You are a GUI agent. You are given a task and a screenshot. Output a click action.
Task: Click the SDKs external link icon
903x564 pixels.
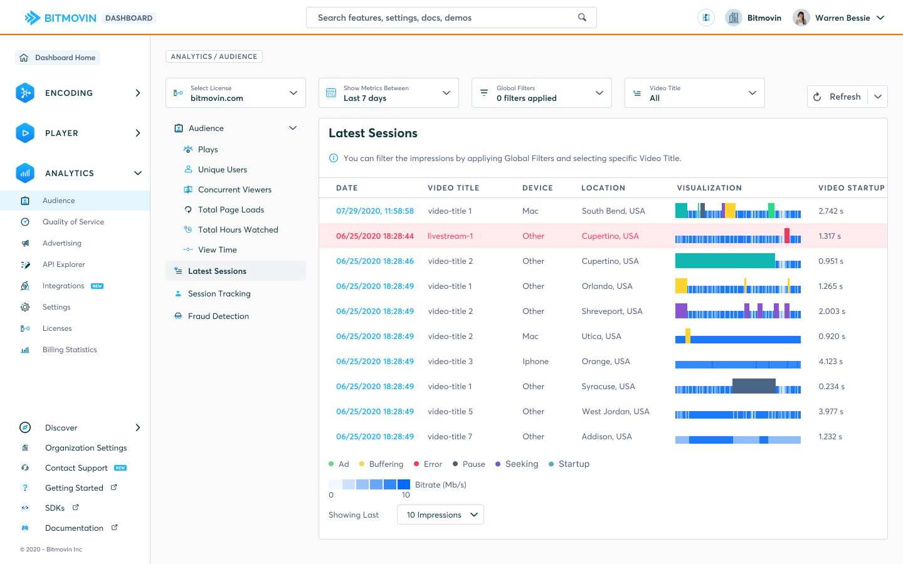point(76,507)
